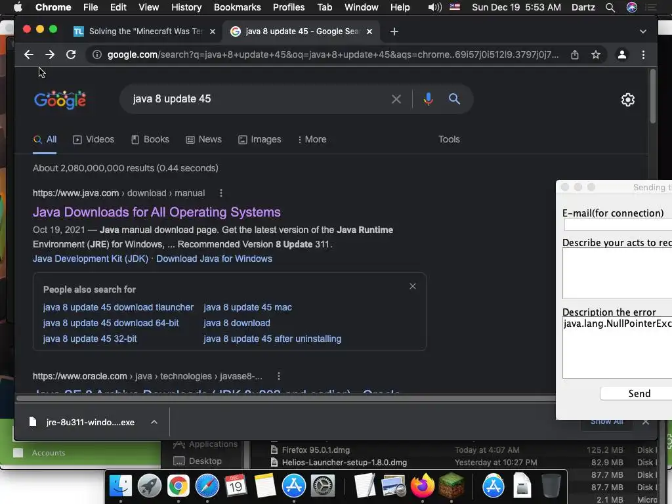Clear the Google search box text

(396, 99)
